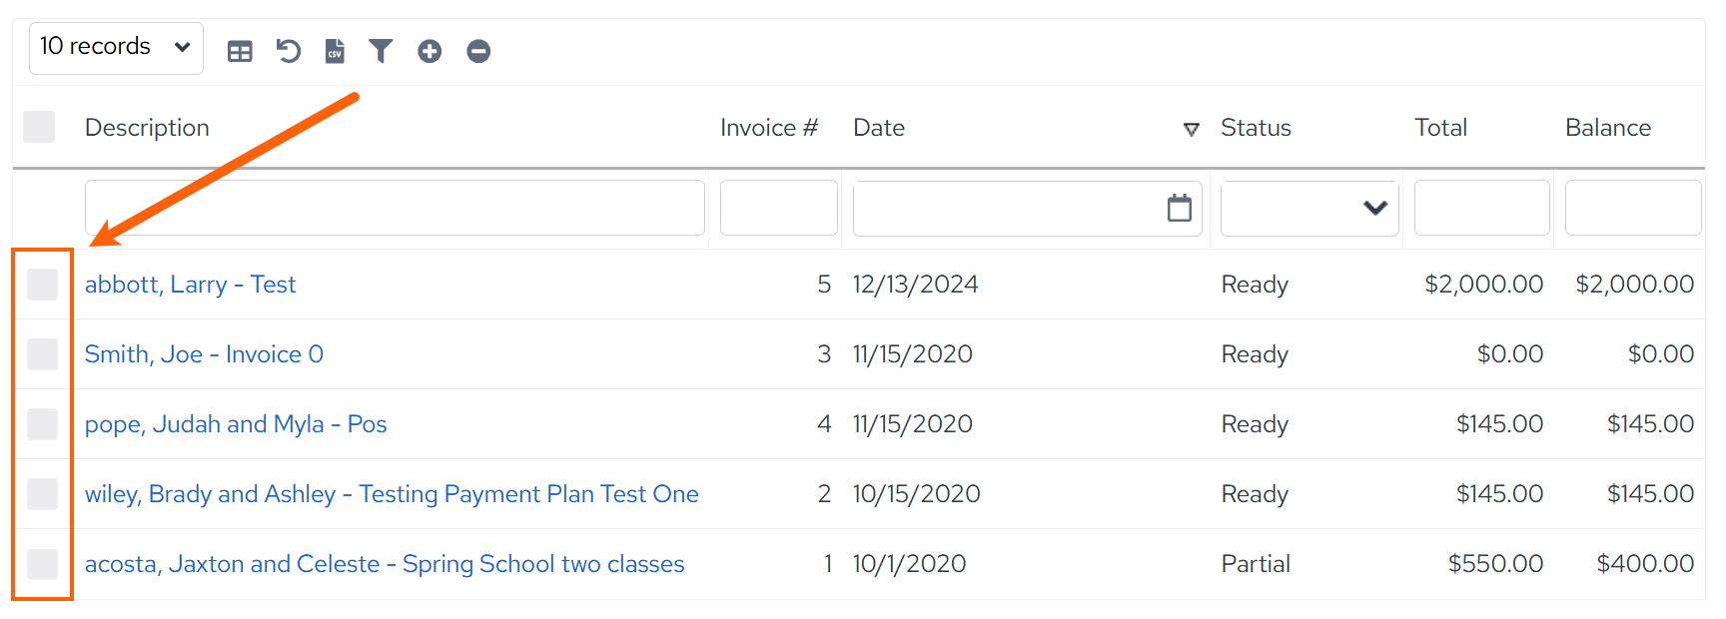The height and width of the screenshot is (619, 1726).
Task: Click the refresh/reset arrow icon
Action: coord(288,51)
